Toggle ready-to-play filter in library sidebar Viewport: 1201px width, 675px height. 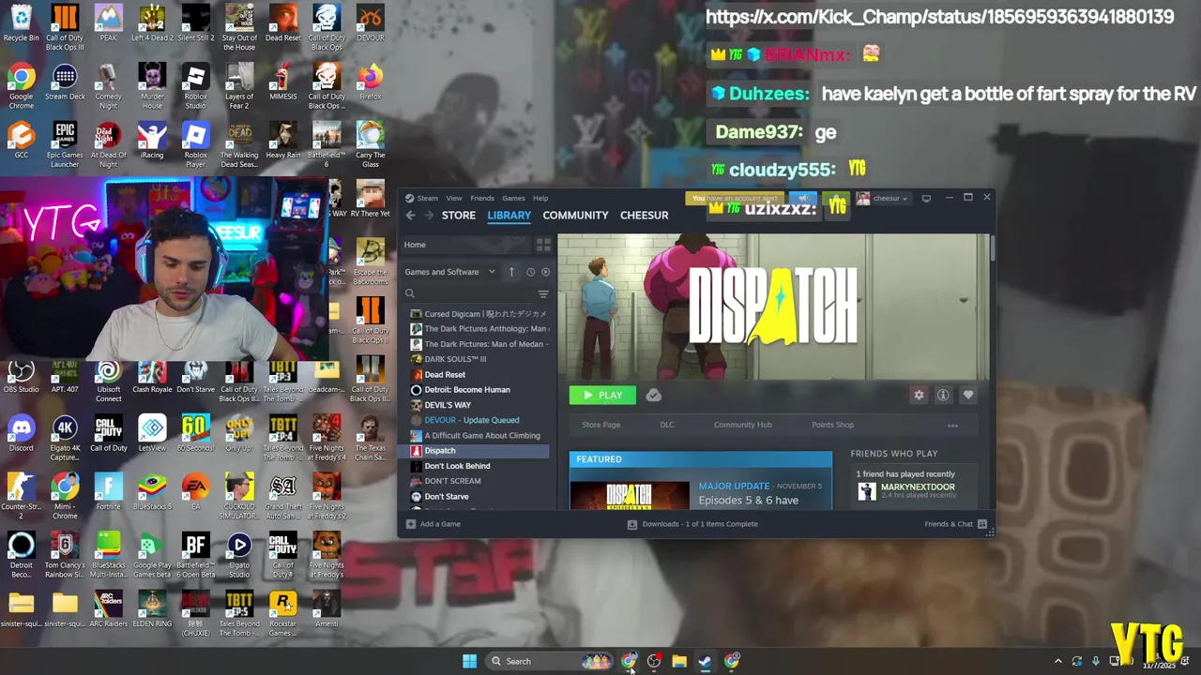click(546, 272)
